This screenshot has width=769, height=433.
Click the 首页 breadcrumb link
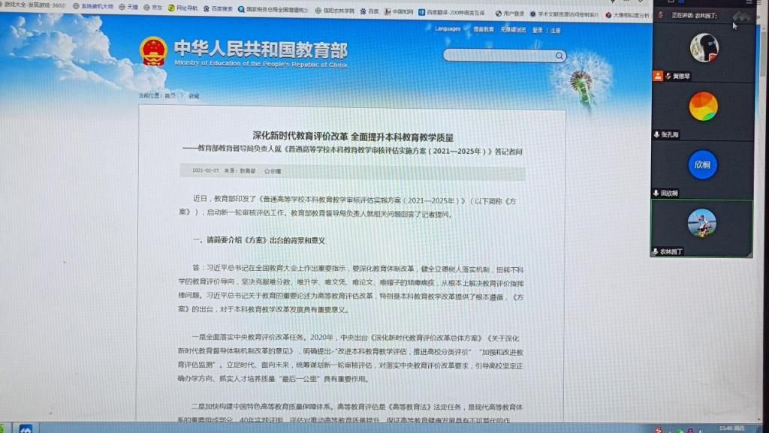170,96
